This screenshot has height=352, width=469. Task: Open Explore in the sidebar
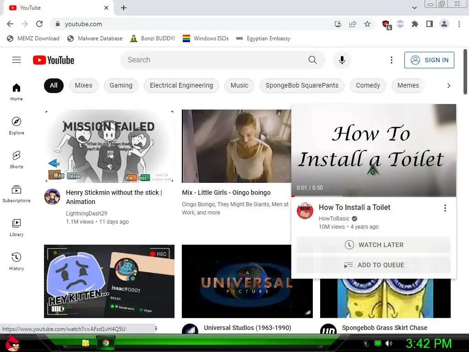pyautogui.click(x=16, y=126)
